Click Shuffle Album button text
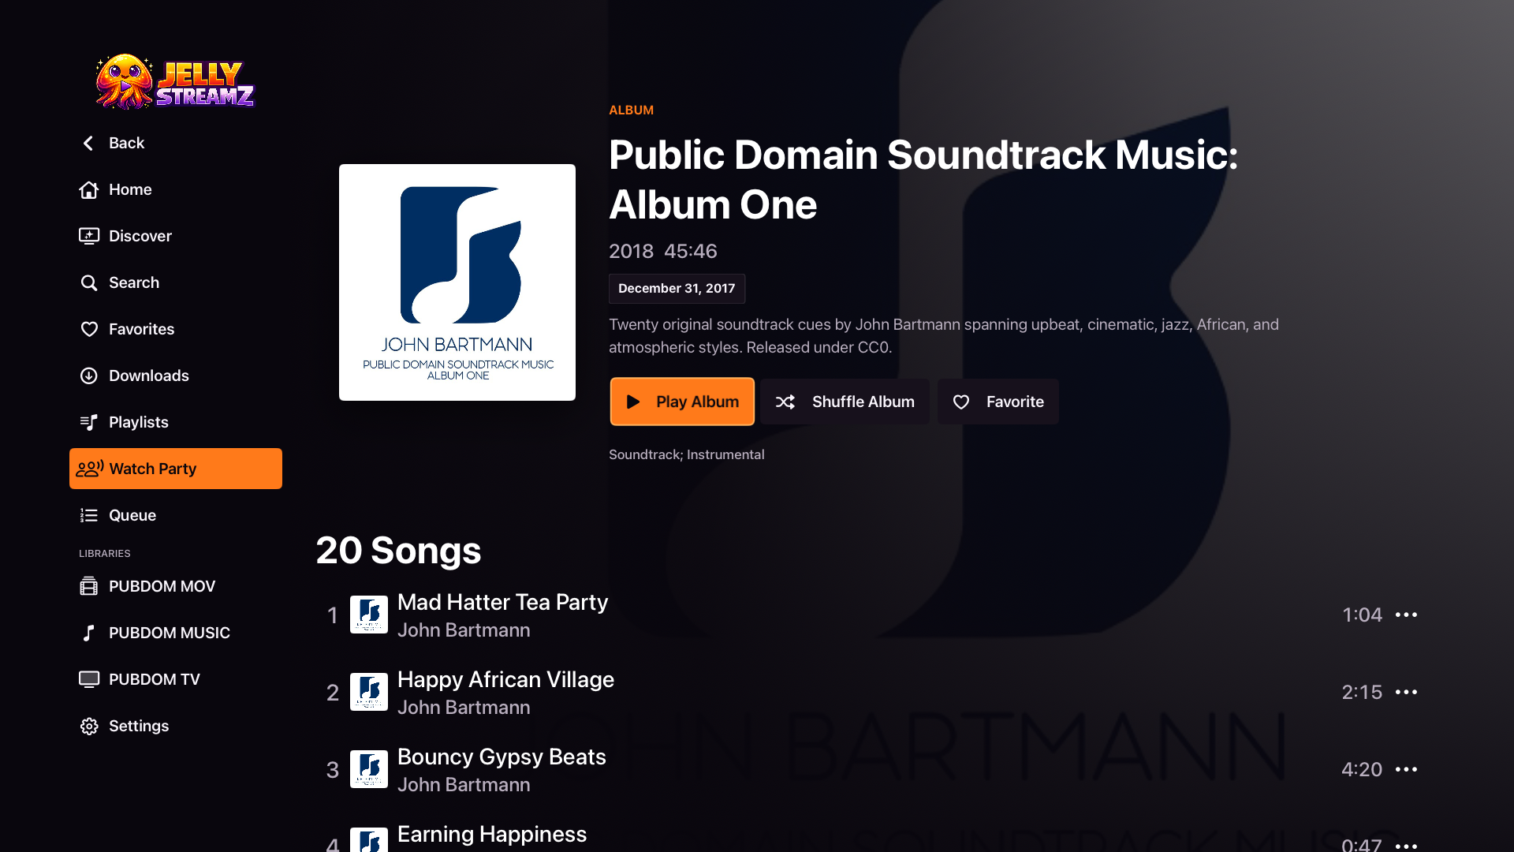Image resolution: width=1514 pixels, height=852 pixels. click(863, 402)
